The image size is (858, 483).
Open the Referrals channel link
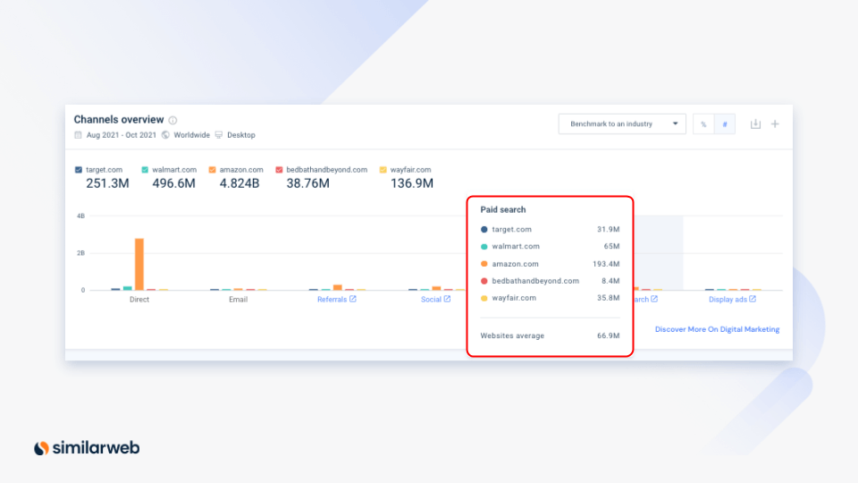coord(332,300)
